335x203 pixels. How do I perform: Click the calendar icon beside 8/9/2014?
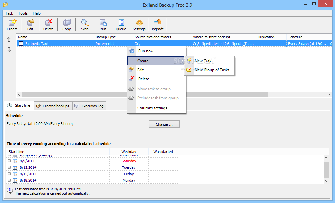15,161
